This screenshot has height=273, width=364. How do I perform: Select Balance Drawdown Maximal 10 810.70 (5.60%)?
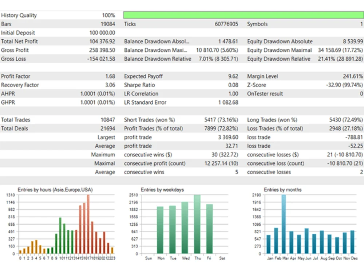tap(217, 50)
